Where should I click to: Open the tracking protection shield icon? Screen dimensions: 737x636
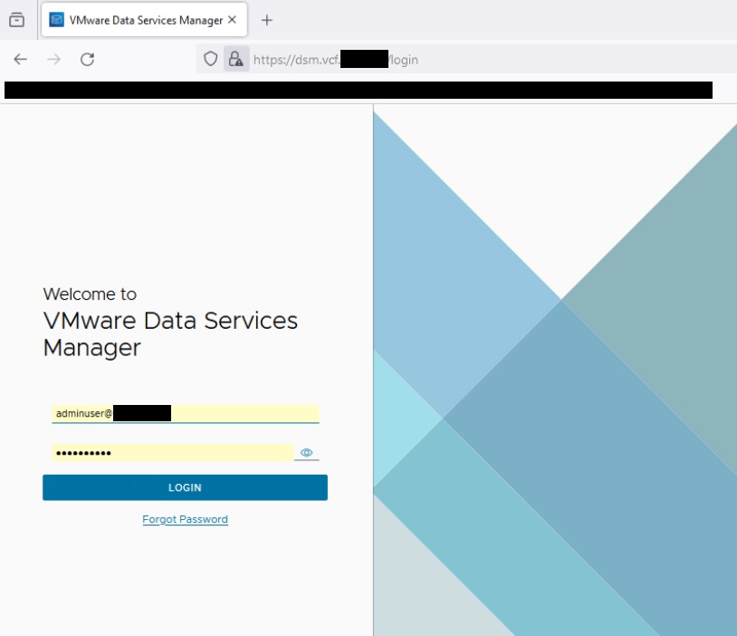[x=211, y=59]
